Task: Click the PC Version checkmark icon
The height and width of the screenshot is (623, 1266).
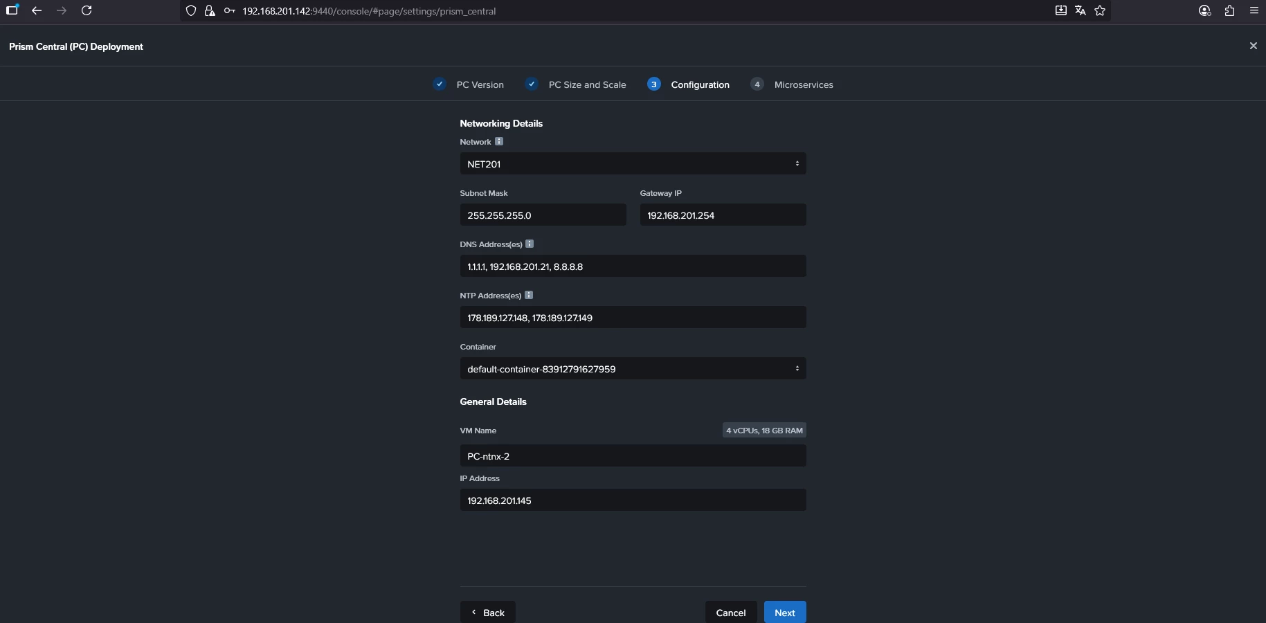Action: coord(440,84)
